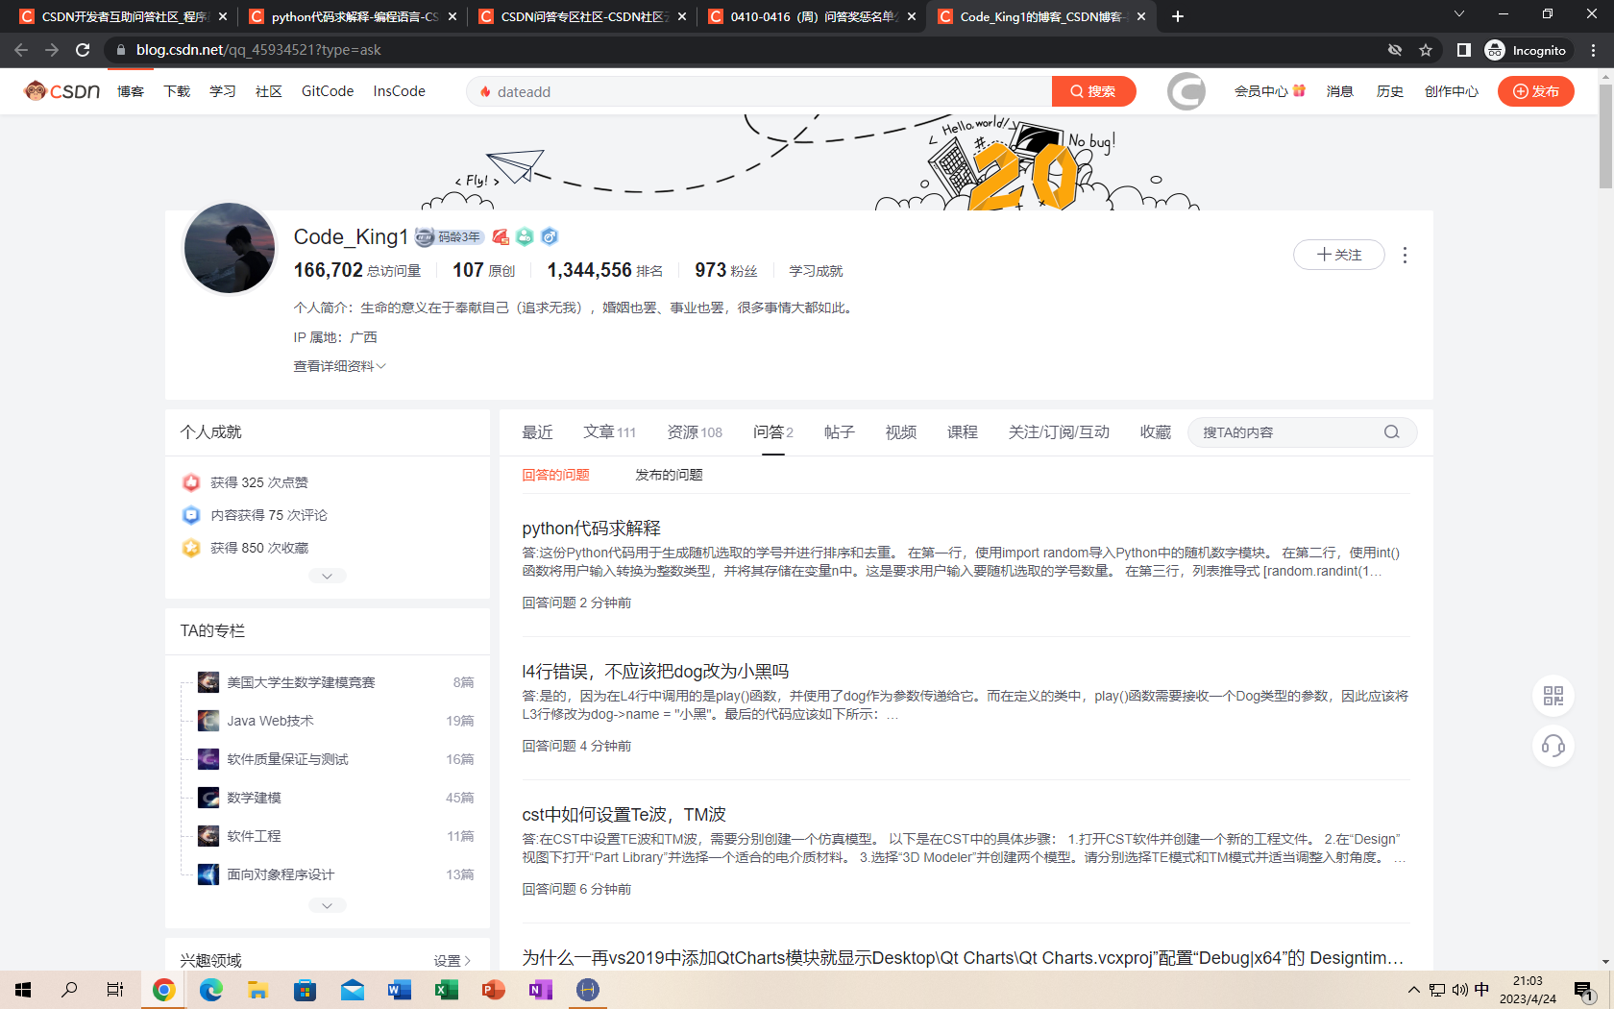Click the Incognito profile indicator

coord(1526,50)
